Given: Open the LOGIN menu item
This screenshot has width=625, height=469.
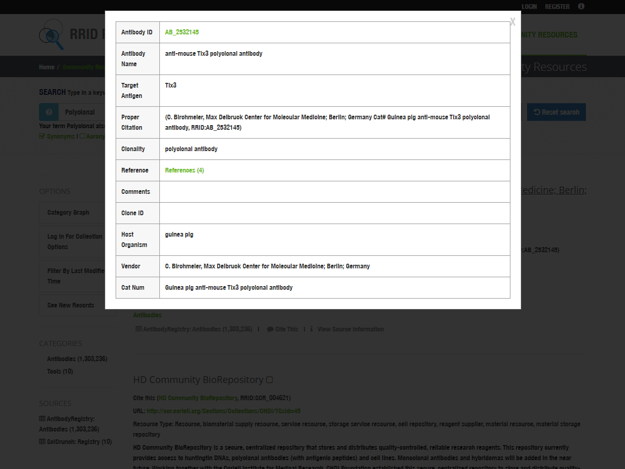Looking at the screenshot, I should (x=529, y=7).
